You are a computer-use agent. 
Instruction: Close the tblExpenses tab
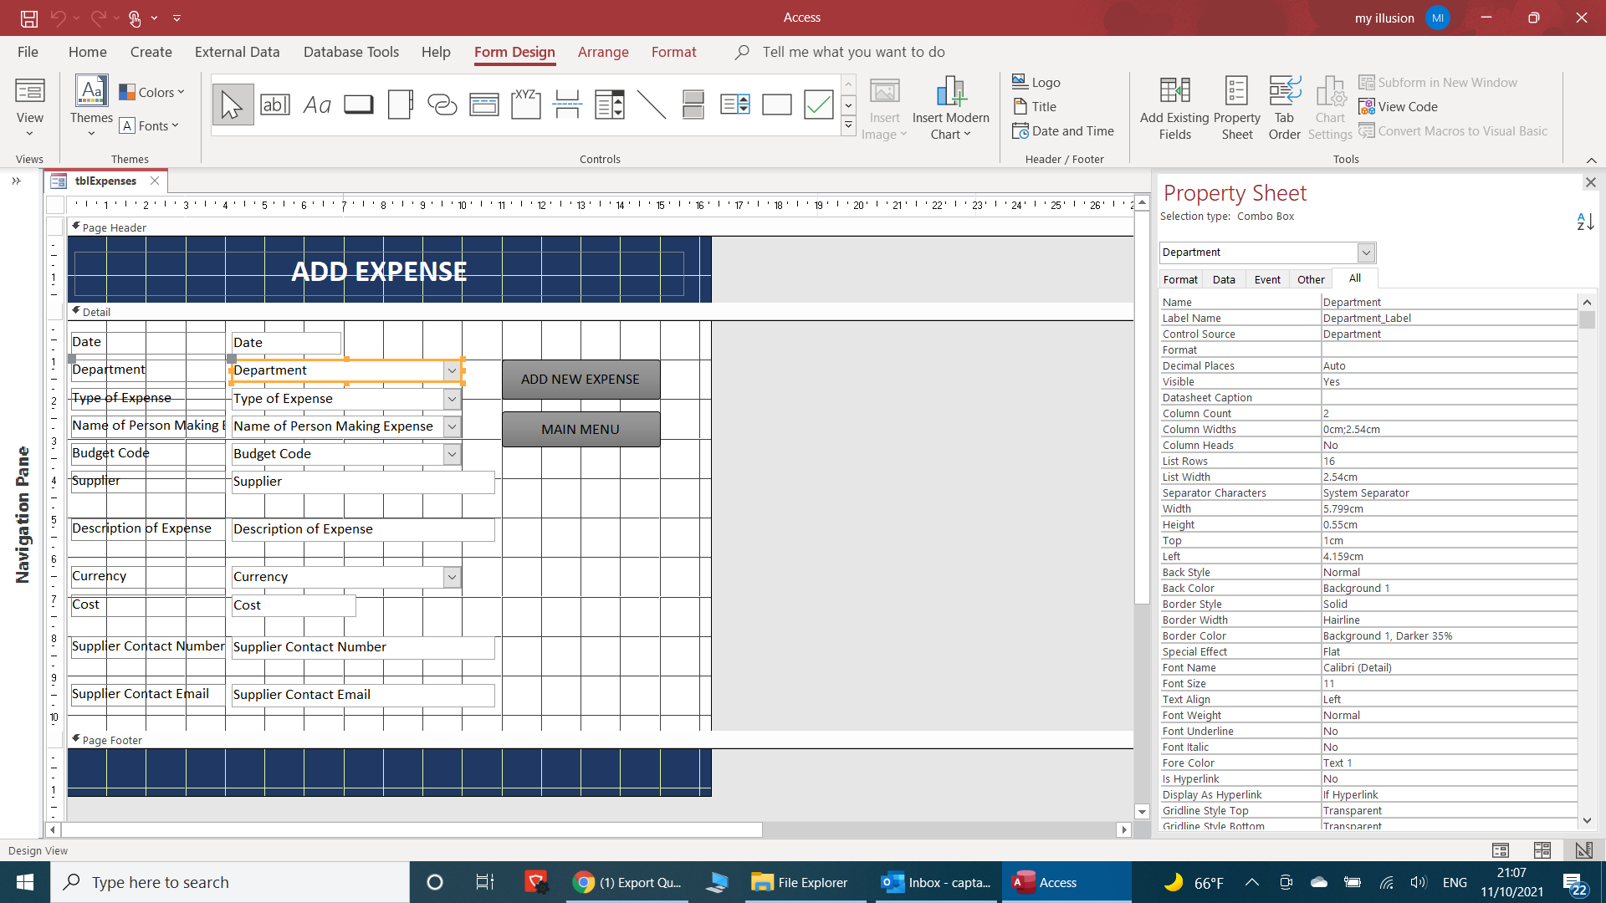(155, 181)
